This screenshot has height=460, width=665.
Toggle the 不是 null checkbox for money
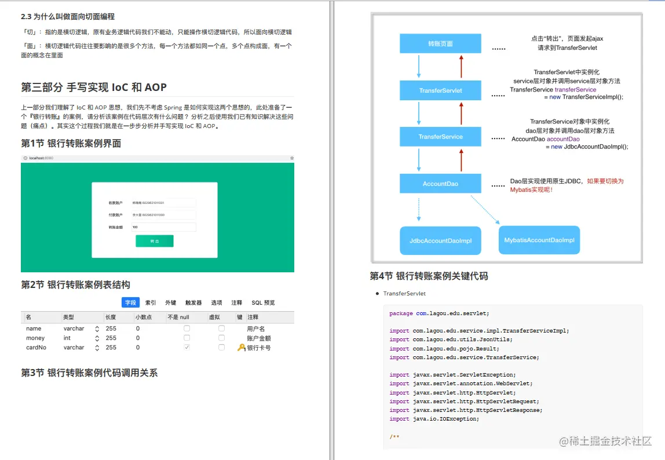pyautogui.click(x=187, y=338)
